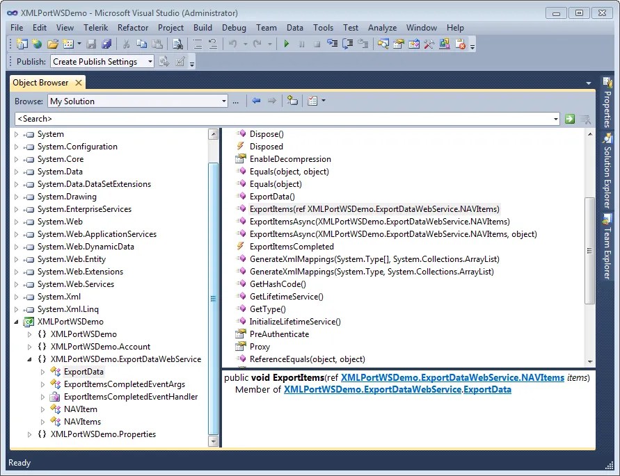620x476 pixels.
Task: Click the Object Browser Back arrow
Action: coord(256,101)
